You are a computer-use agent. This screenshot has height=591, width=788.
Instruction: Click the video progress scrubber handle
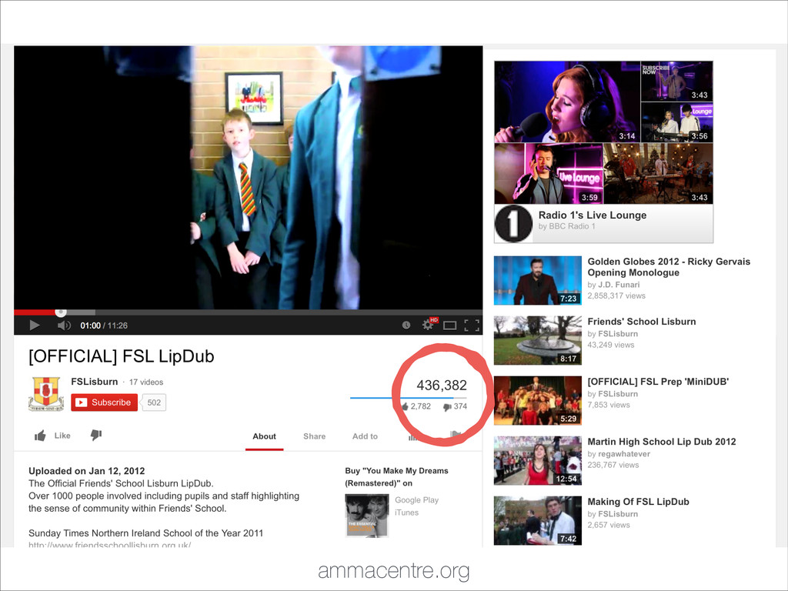point(60,312)
